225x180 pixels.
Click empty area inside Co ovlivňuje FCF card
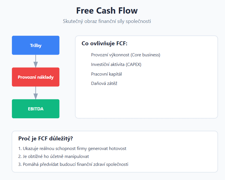146,102
